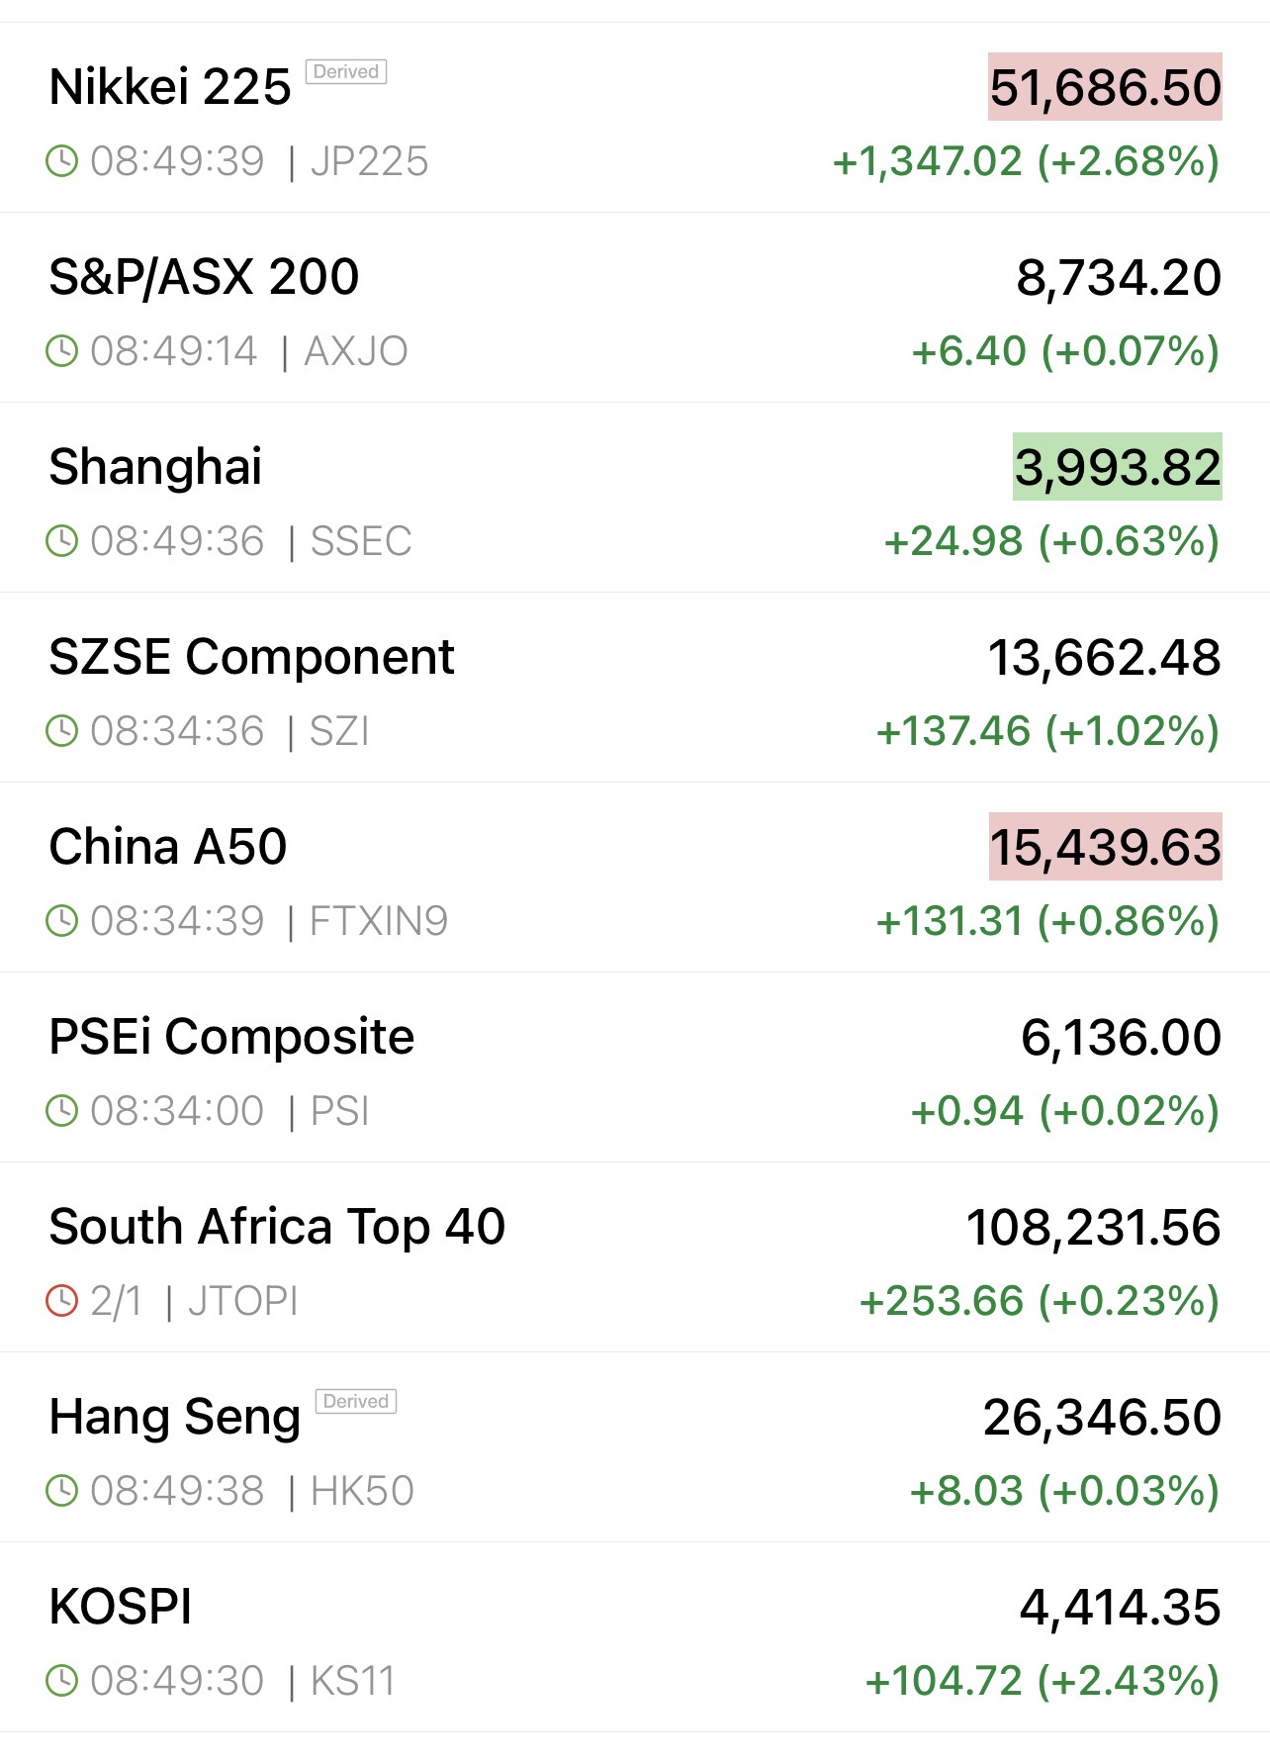Tap the green clock icon beside Nikkei 225
Screen dimensions: 1270x1764
click(x=62, y=161)
